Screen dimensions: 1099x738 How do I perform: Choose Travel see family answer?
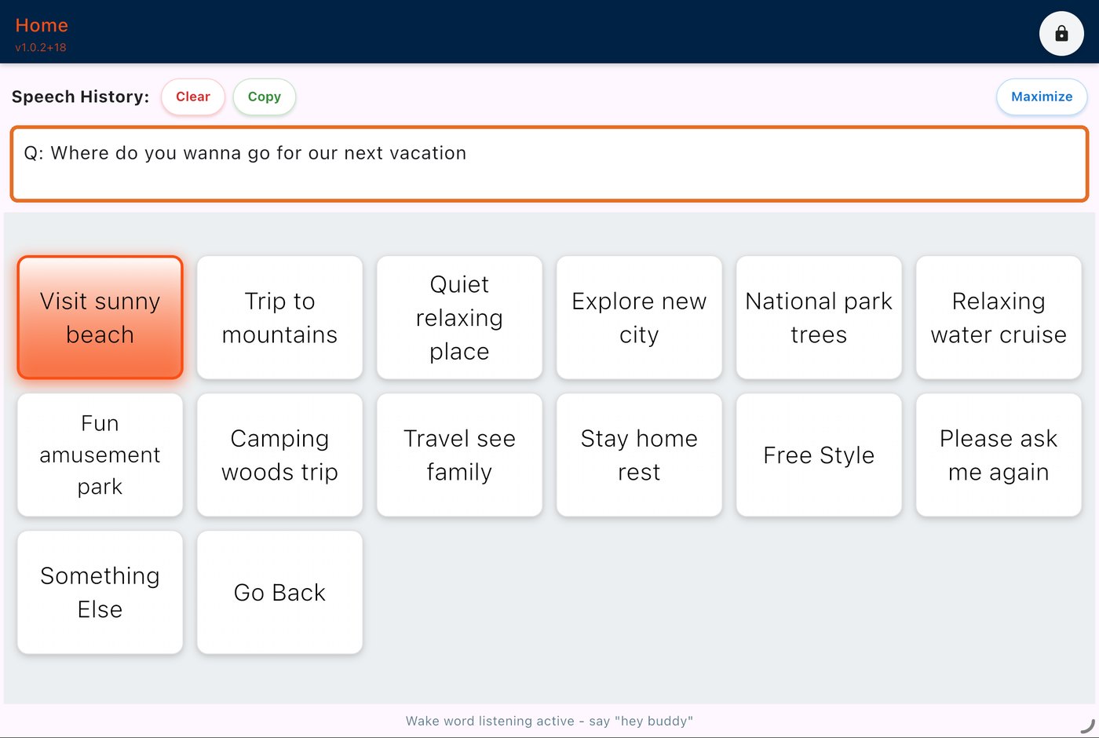coord(460,455)
